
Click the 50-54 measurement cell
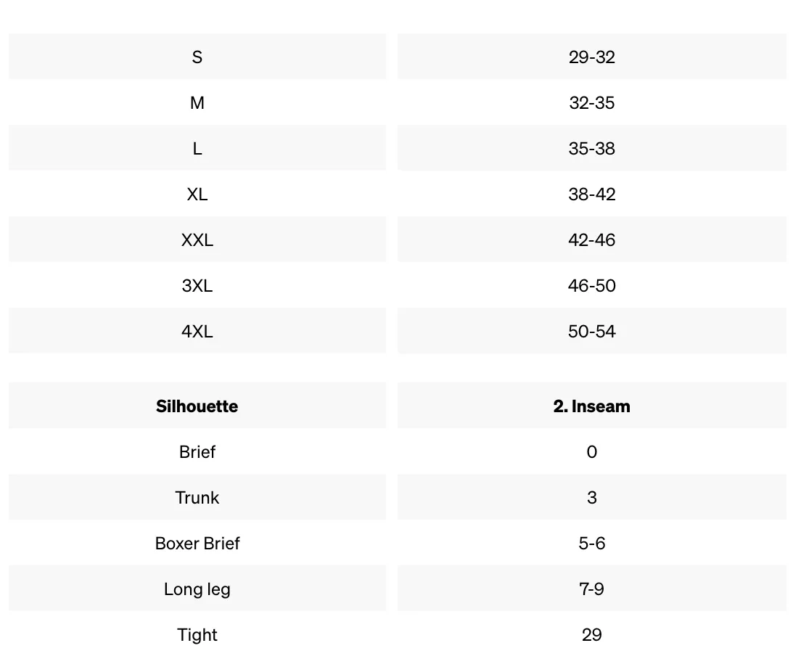[x=591, y=331]
